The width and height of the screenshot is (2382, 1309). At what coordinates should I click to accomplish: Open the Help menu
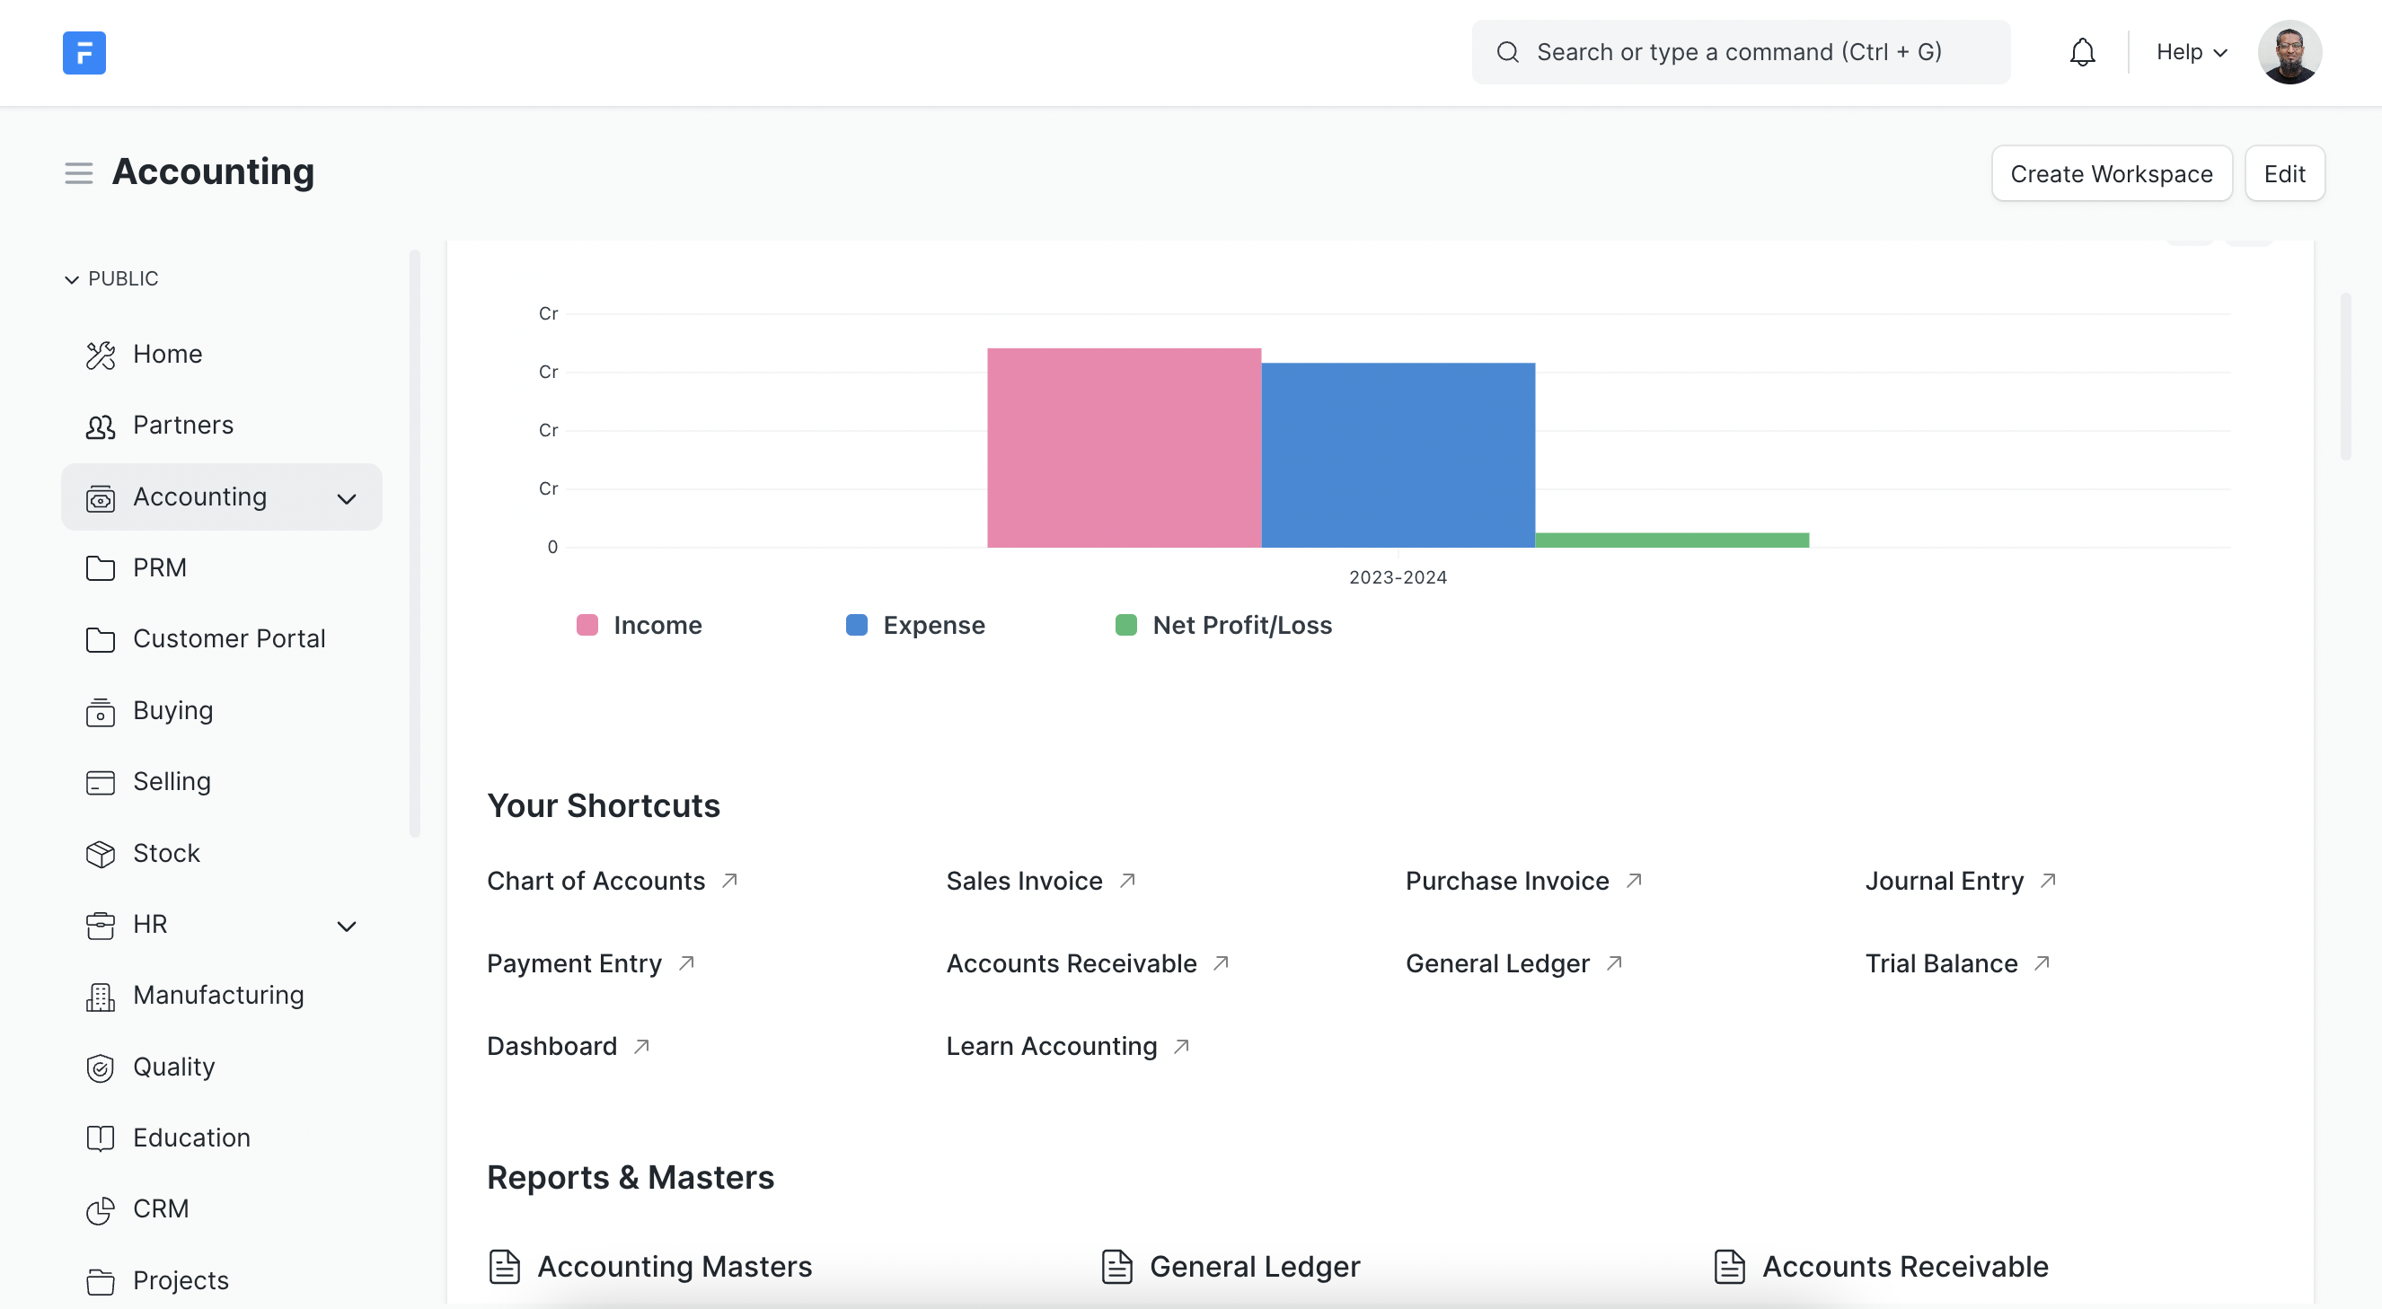[x=2191, y=52]
